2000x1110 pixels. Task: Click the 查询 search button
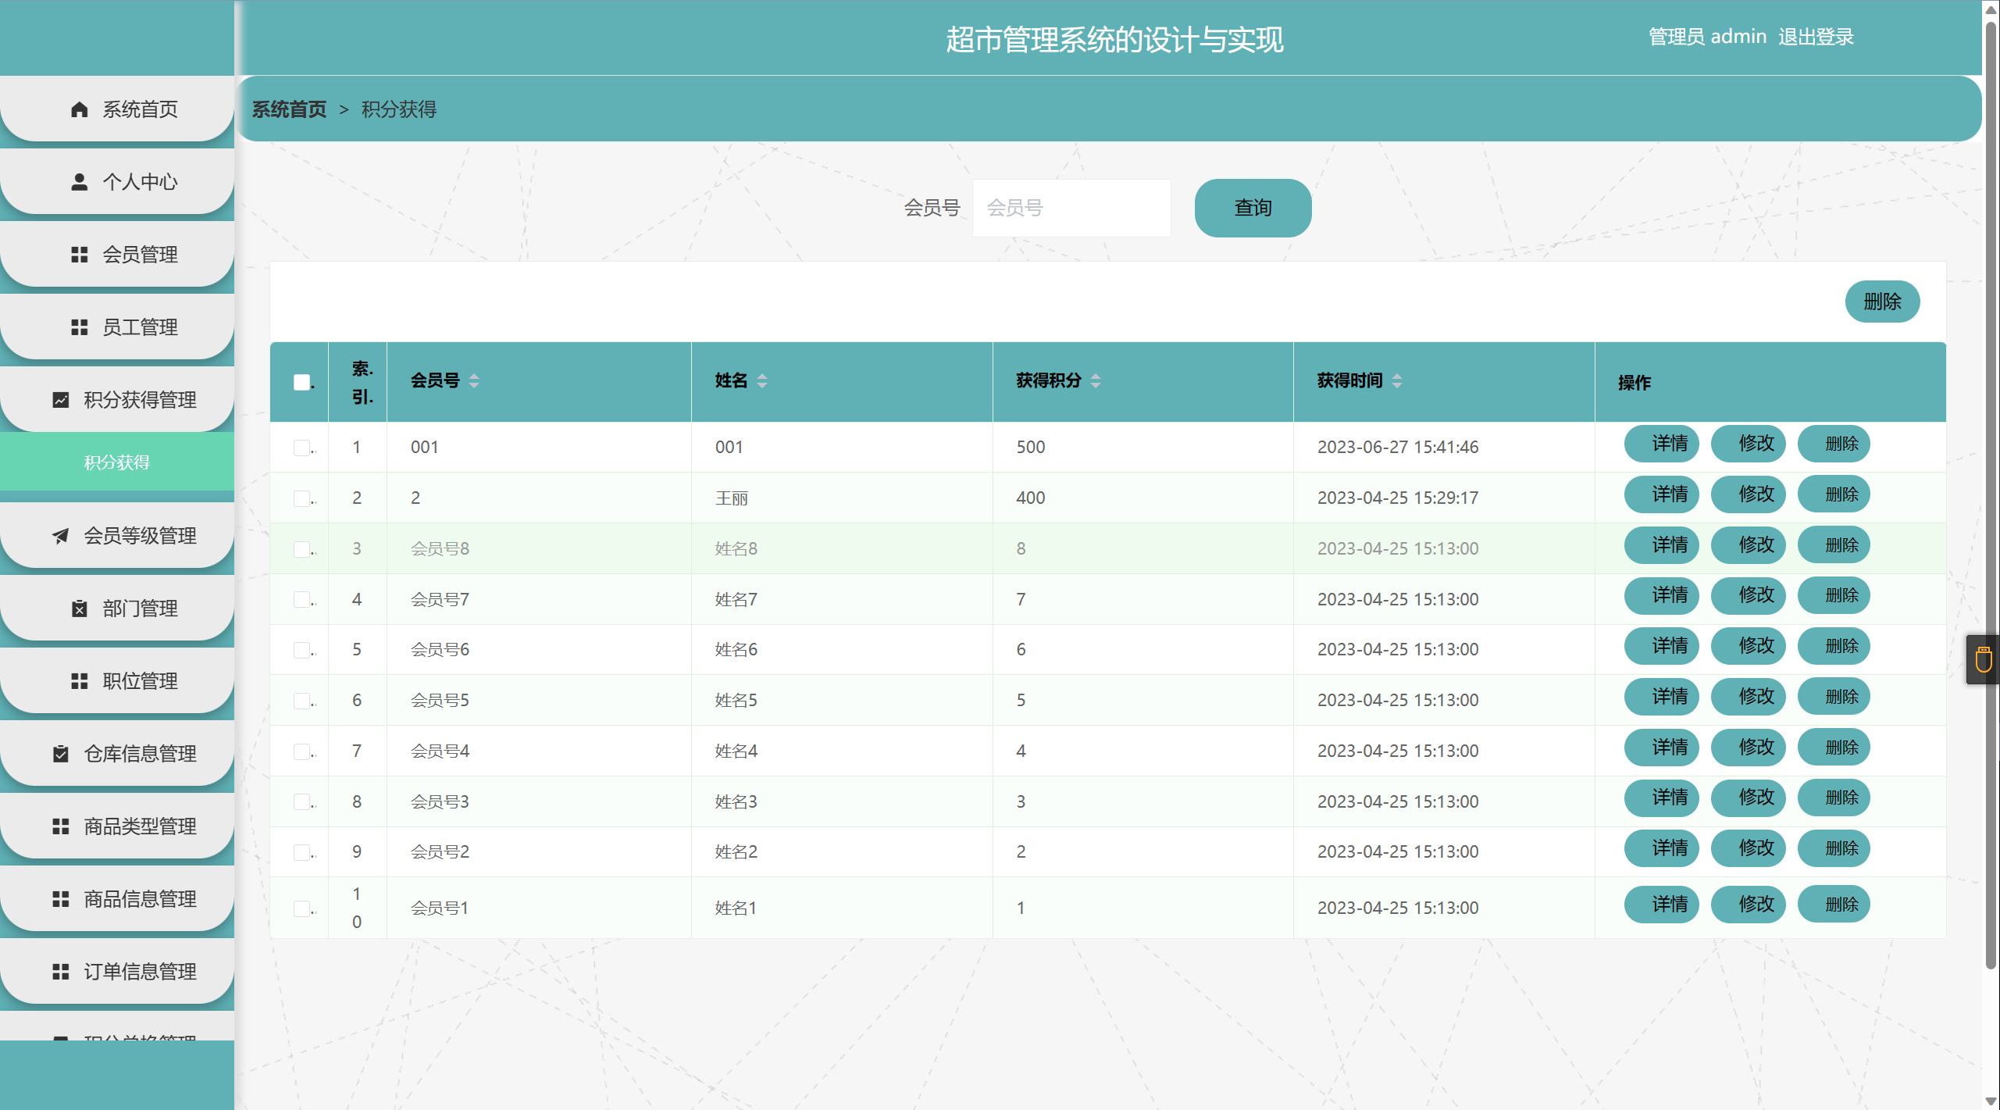pyautogui.click(x=1253, y=208)
